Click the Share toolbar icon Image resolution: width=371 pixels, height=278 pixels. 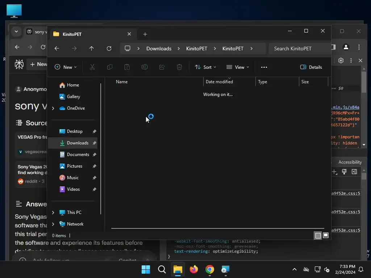162,67
